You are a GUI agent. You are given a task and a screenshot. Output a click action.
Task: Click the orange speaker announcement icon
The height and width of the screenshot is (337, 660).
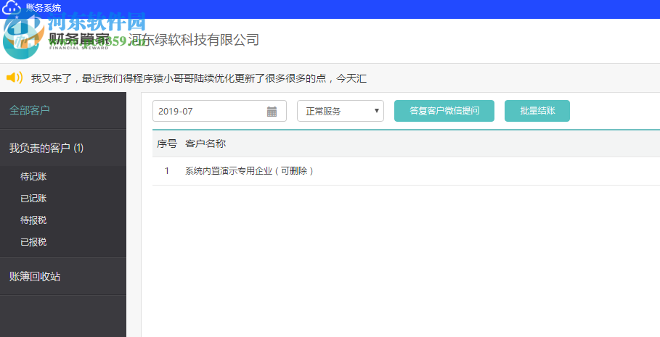[x=15, y=78]
